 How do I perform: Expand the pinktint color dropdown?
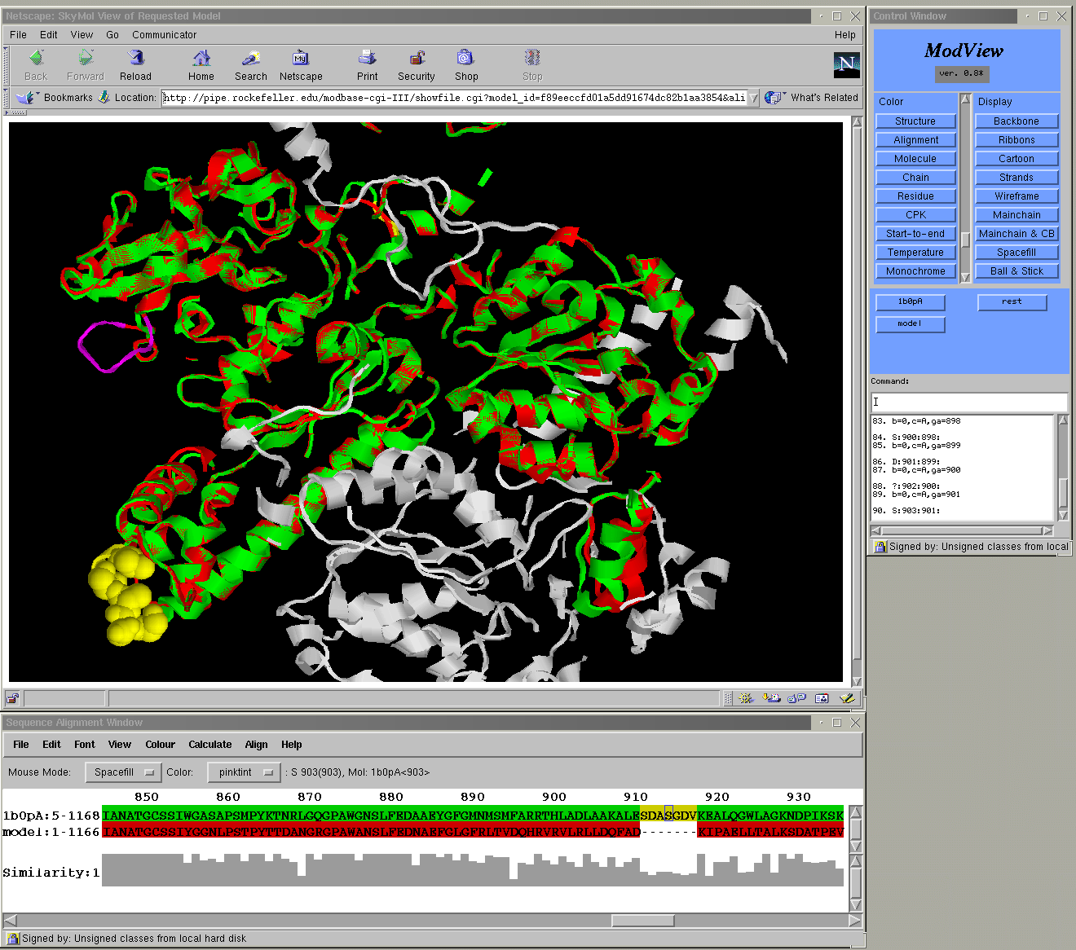[x=245, y=772]
